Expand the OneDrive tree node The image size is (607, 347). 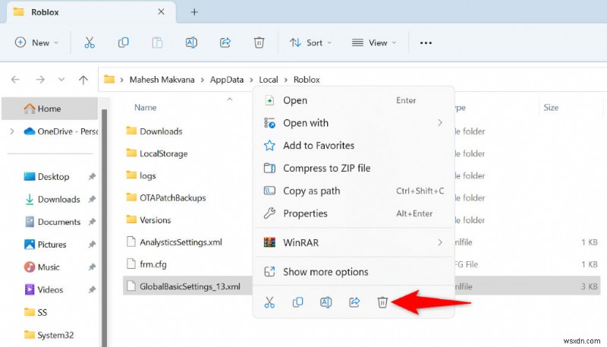point(12,131)
